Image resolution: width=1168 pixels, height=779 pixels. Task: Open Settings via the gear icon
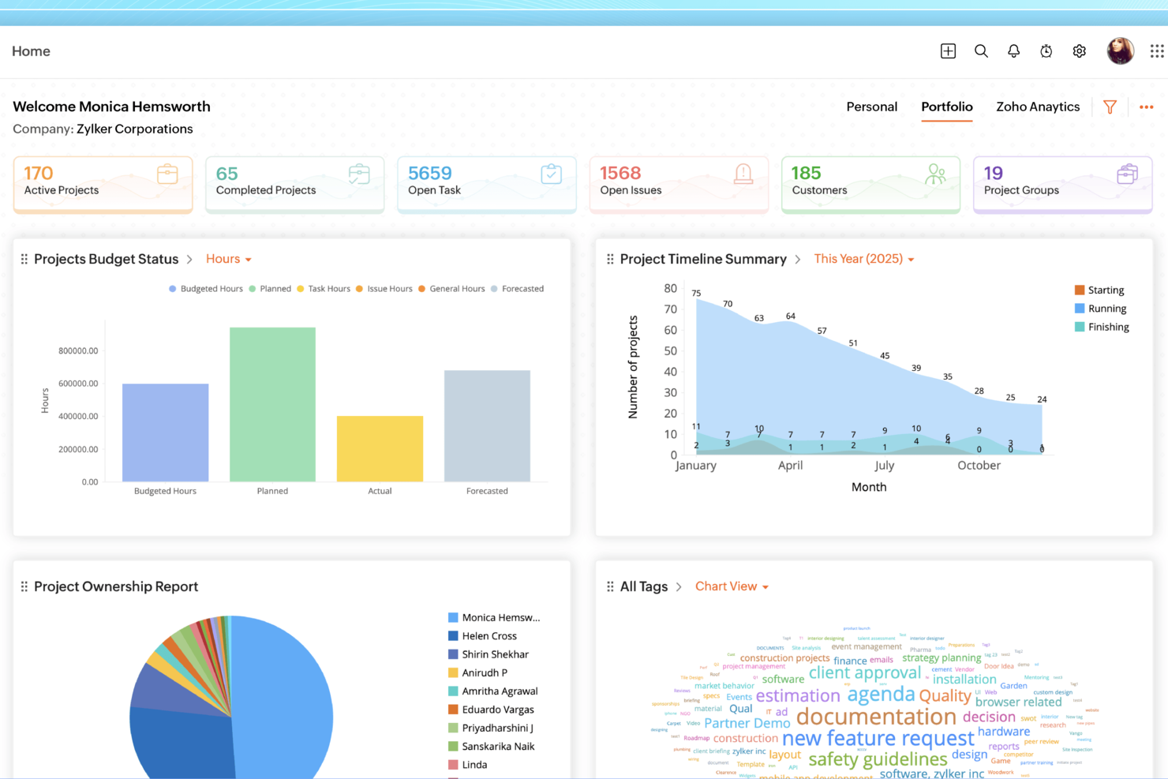click(1079, 51)
